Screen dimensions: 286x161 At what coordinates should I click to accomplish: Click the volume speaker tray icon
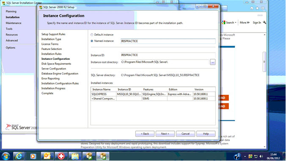pos(261,156)
